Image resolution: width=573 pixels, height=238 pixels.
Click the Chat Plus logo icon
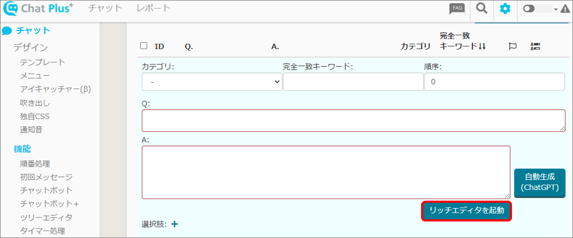pos(11,10)
